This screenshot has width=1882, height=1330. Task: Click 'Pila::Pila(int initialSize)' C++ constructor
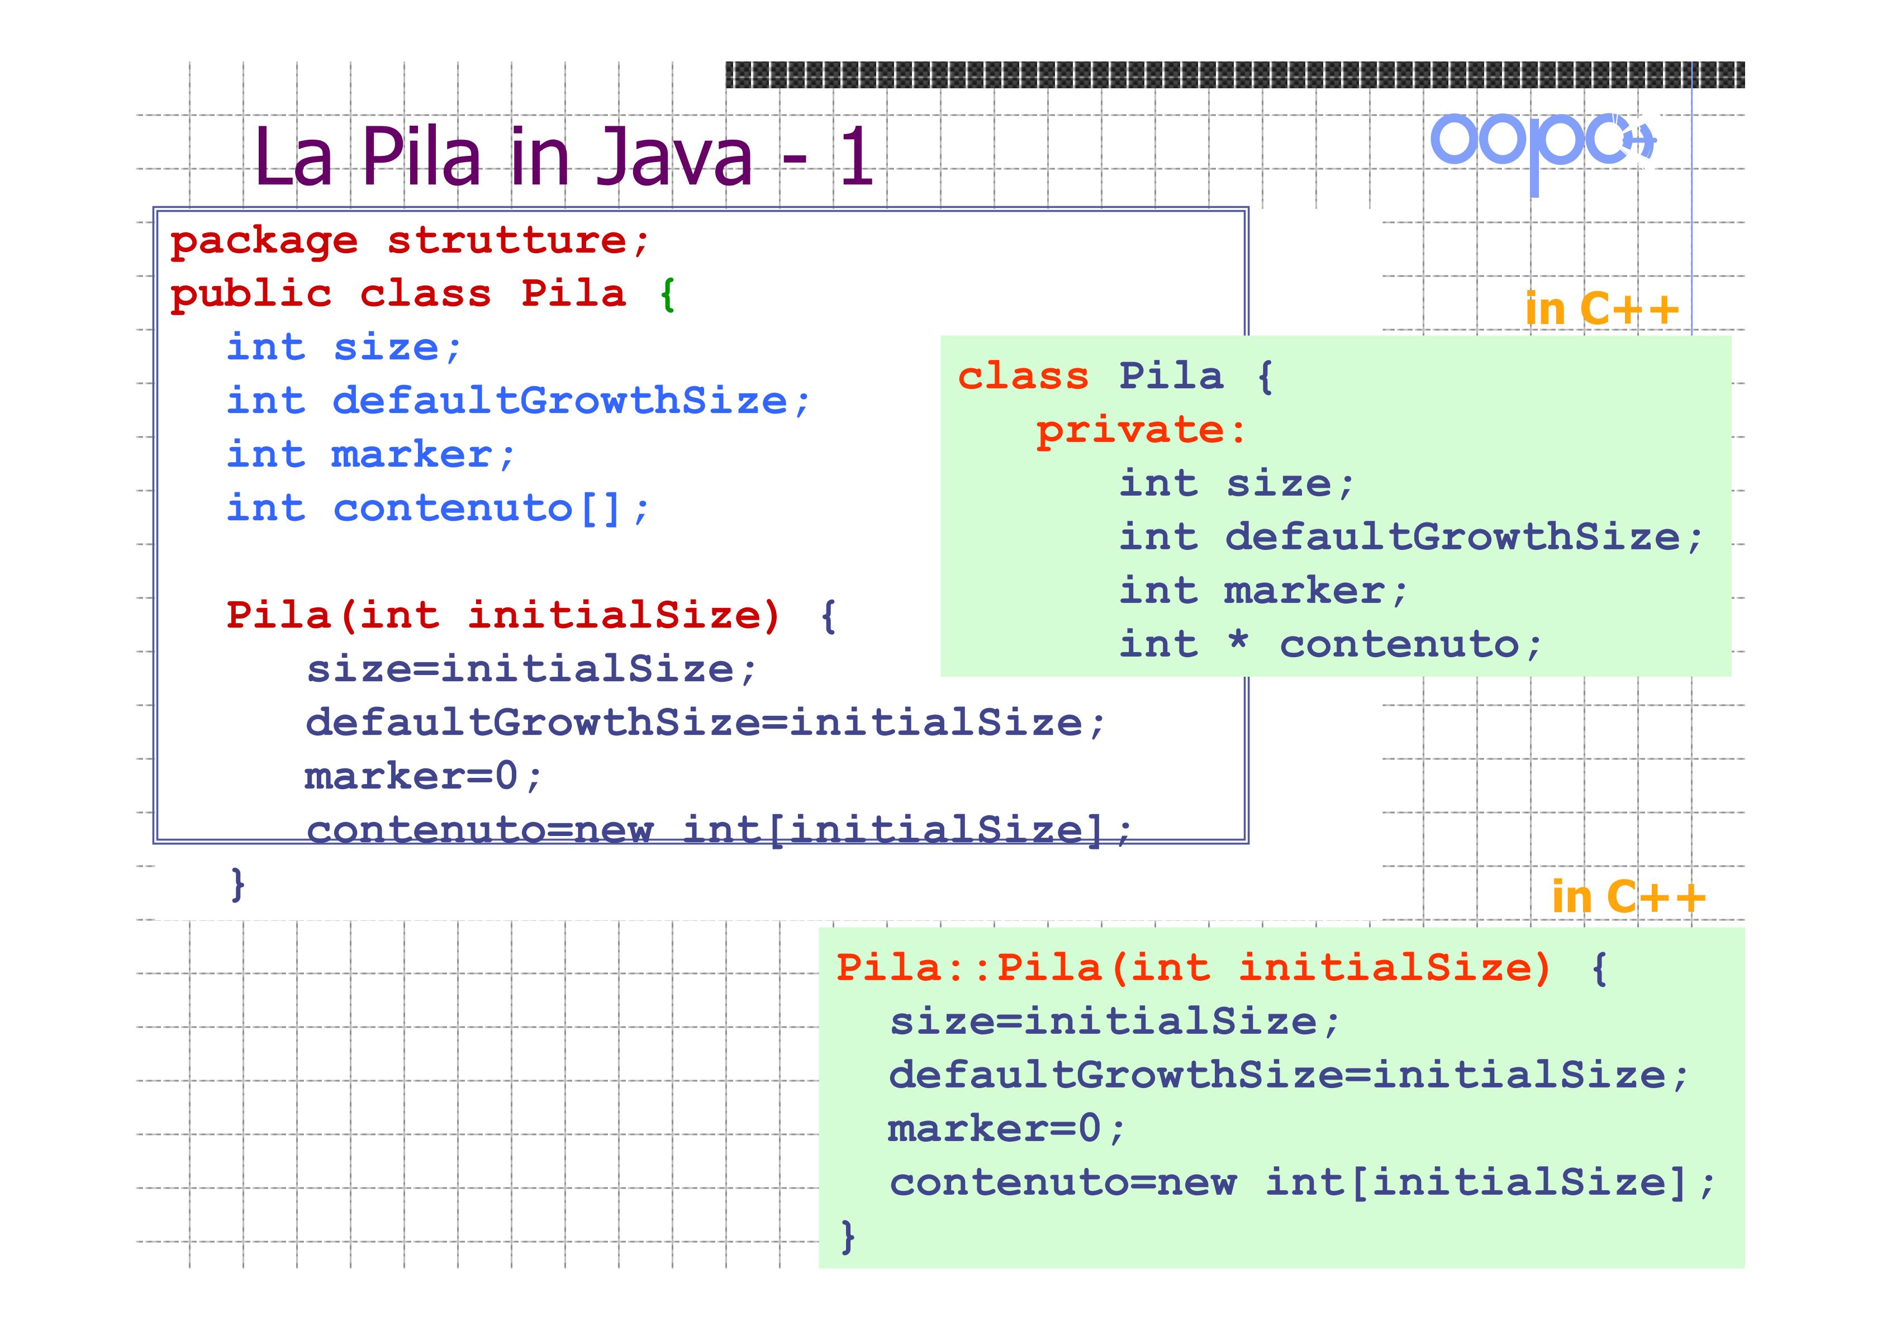coord(1194,968)
